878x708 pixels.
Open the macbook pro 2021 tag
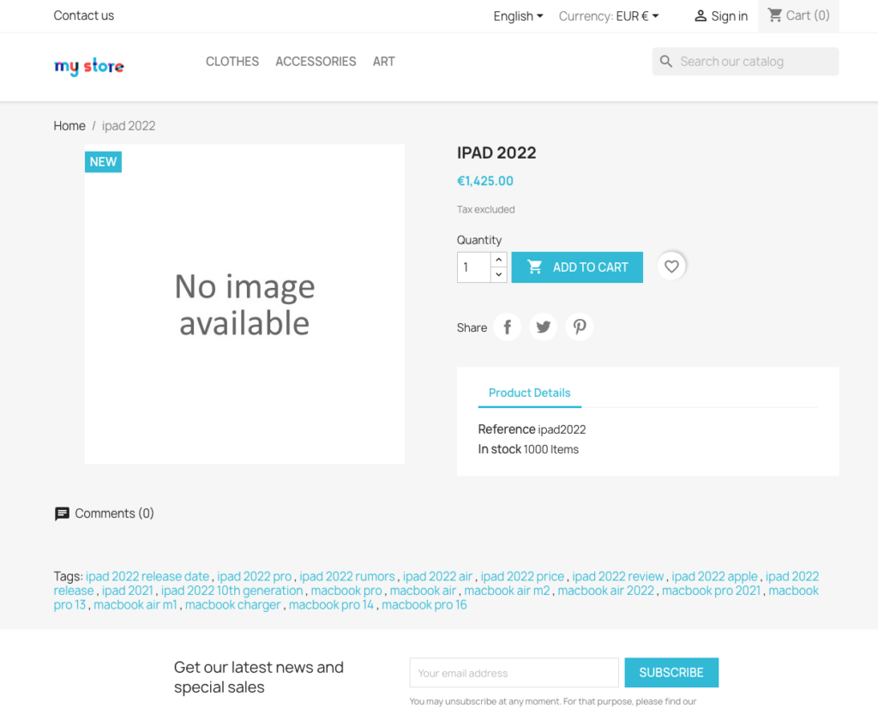(711, 591)
